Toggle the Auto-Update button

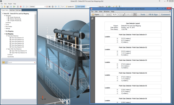80,6
